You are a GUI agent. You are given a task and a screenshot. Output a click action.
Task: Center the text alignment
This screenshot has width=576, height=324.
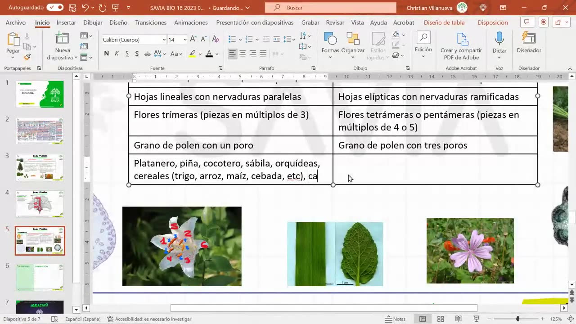pos(243,54)
